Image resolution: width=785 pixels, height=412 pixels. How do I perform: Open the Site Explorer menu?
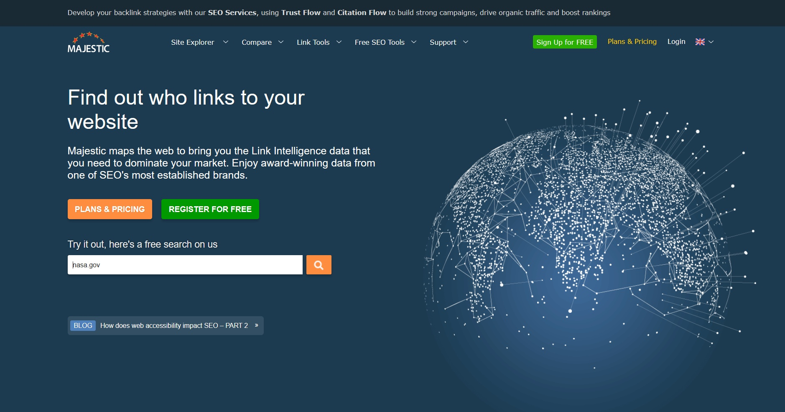[192, 42]
